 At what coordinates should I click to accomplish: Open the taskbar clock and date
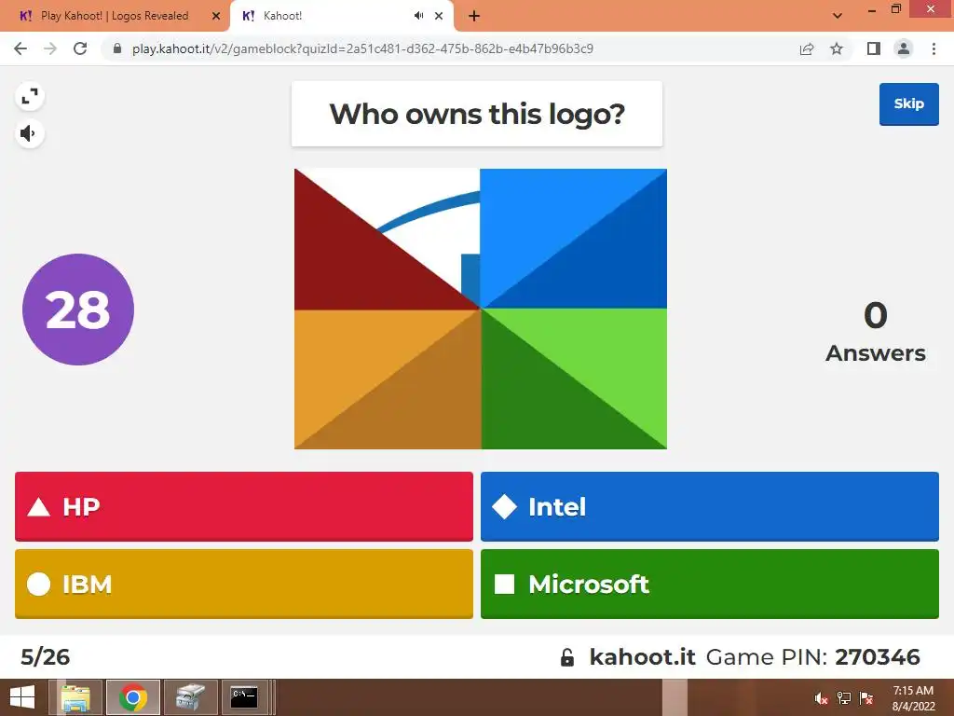[x=913, y=698]
